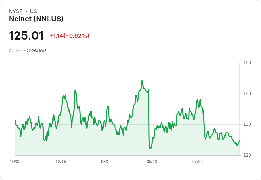Viewport: 261px width, 180px height.
Task: Click the final data point of the price line
Action: pyautogui.click(x=239, y=140)
